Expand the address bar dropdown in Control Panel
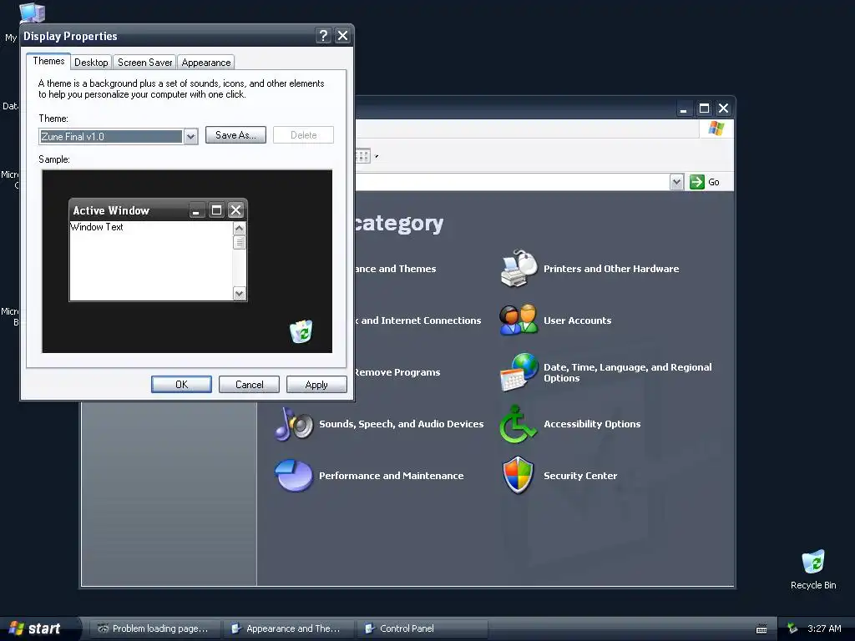Screen dimensions: 855x641 [676, 182]
